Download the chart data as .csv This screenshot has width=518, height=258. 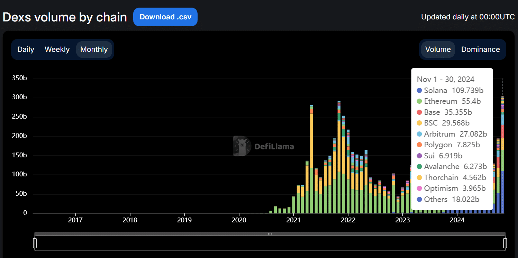[x=165, y=17]
